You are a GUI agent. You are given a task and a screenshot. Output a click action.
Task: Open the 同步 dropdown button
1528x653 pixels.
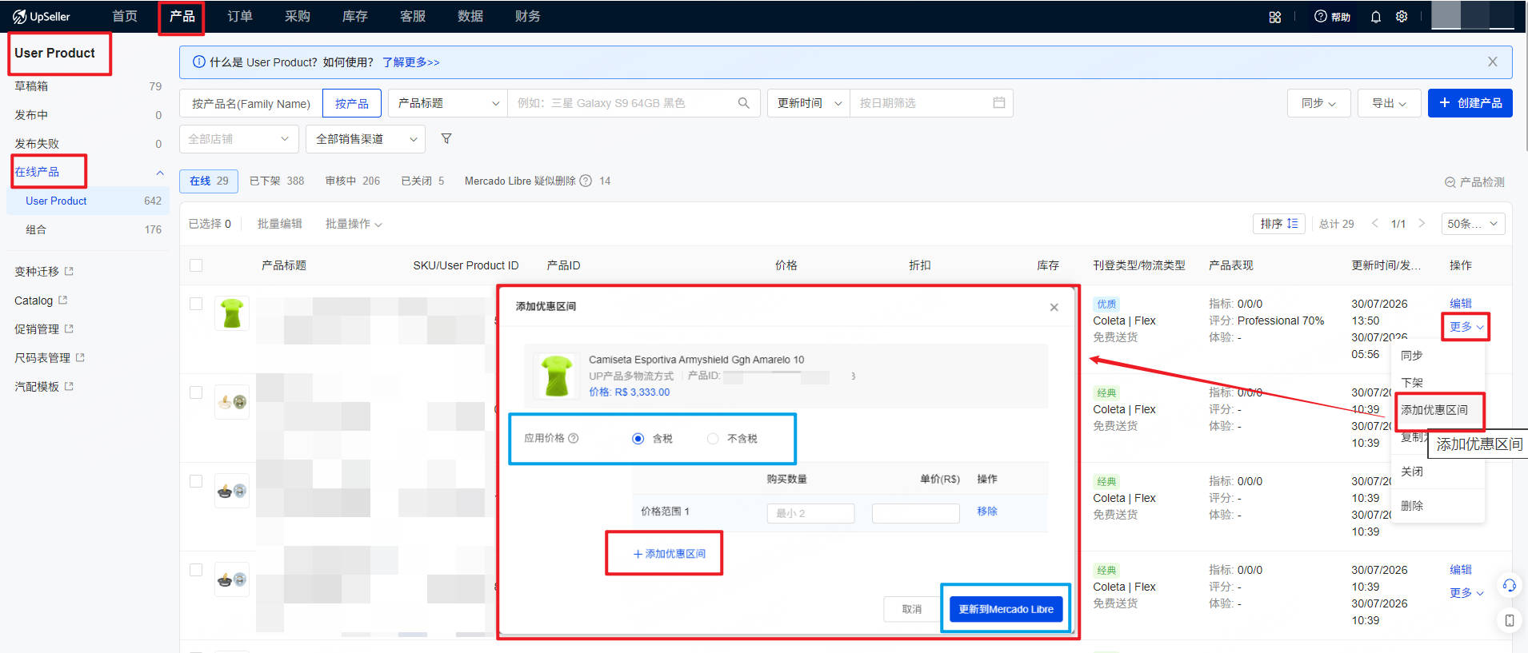point(1318,103)
